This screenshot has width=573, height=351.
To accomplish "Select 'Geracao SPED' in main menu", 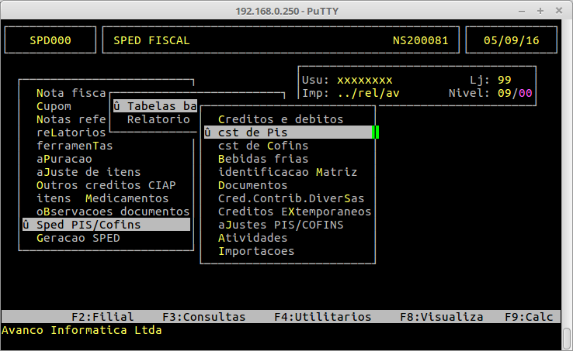I will point(78,238).
